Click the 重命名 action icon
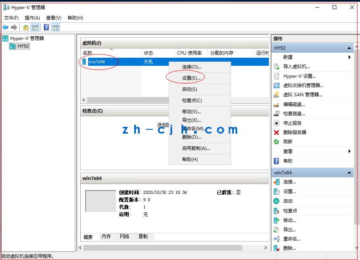This screenshot has height=260, width=360. 277,239
